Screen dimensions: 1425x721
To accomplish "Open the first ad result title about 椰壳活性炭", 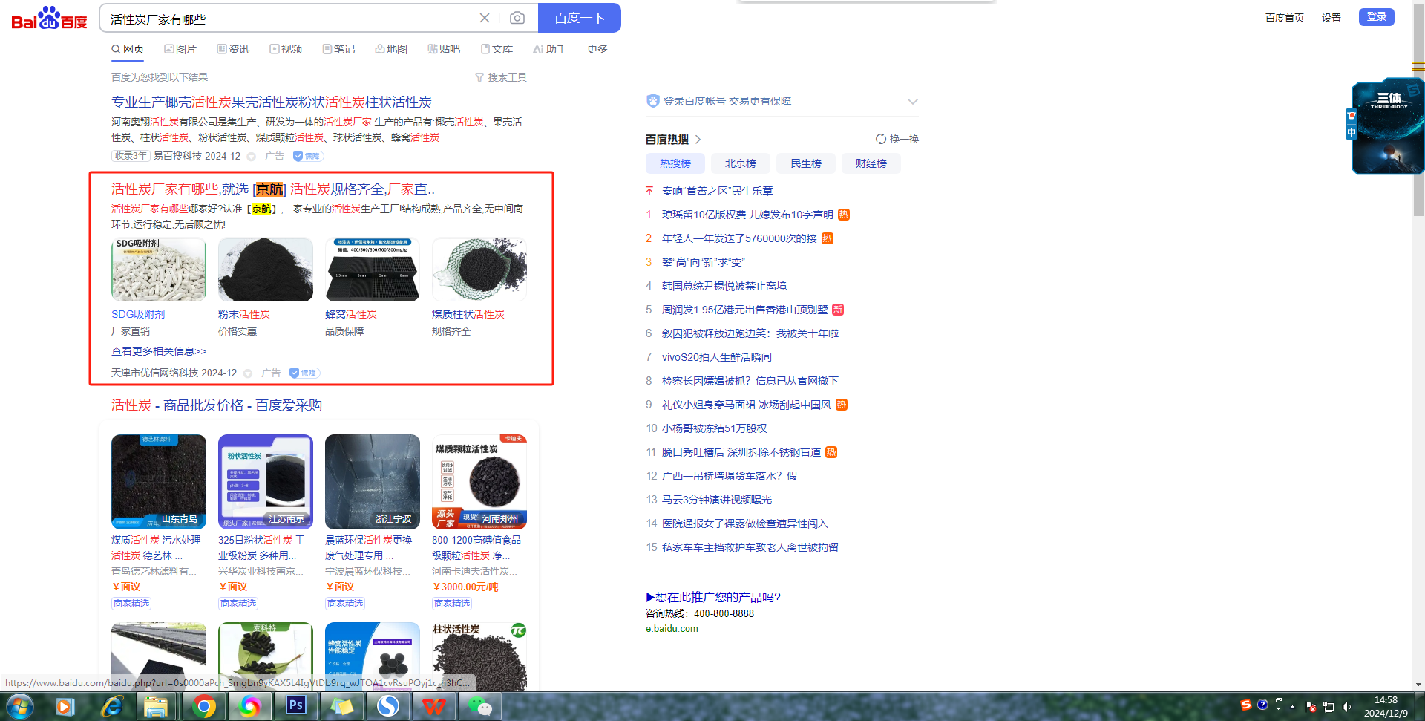I will pos(272,102).
